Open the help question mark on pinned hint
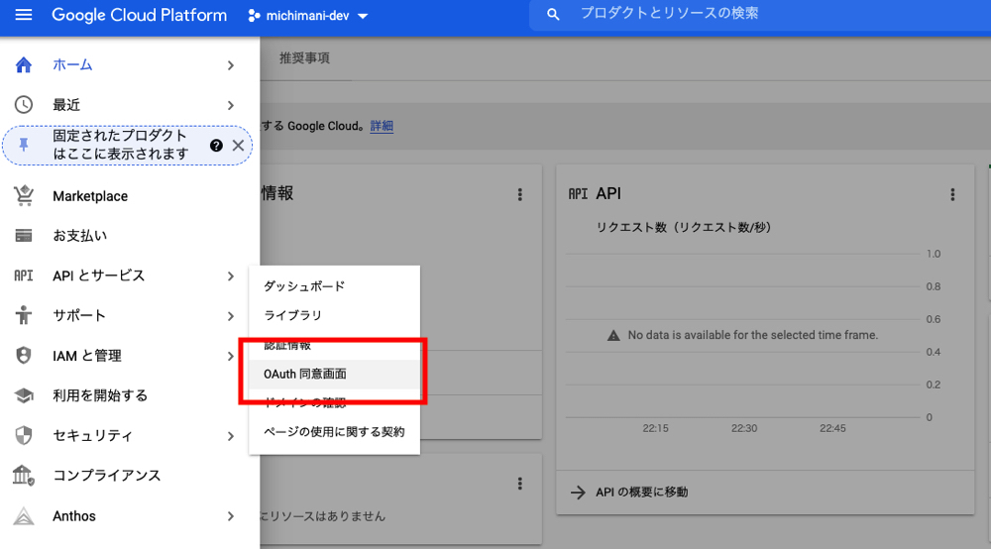991x549 pixels. click(216, 146)
